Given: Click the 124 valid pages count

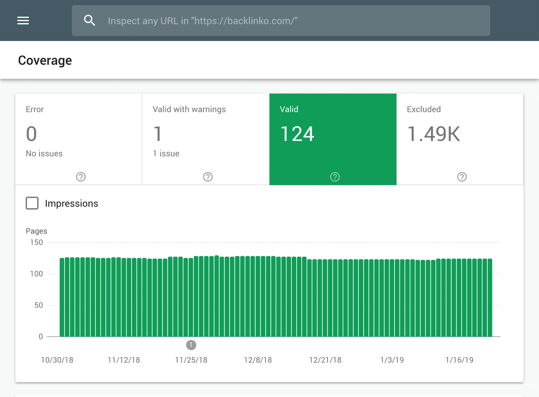Looking at the screenshot, I should pyautogui.click(x=297, y=134).
